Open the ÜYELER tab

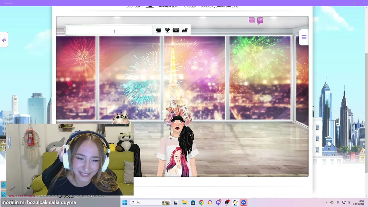[x=190, y=6]
